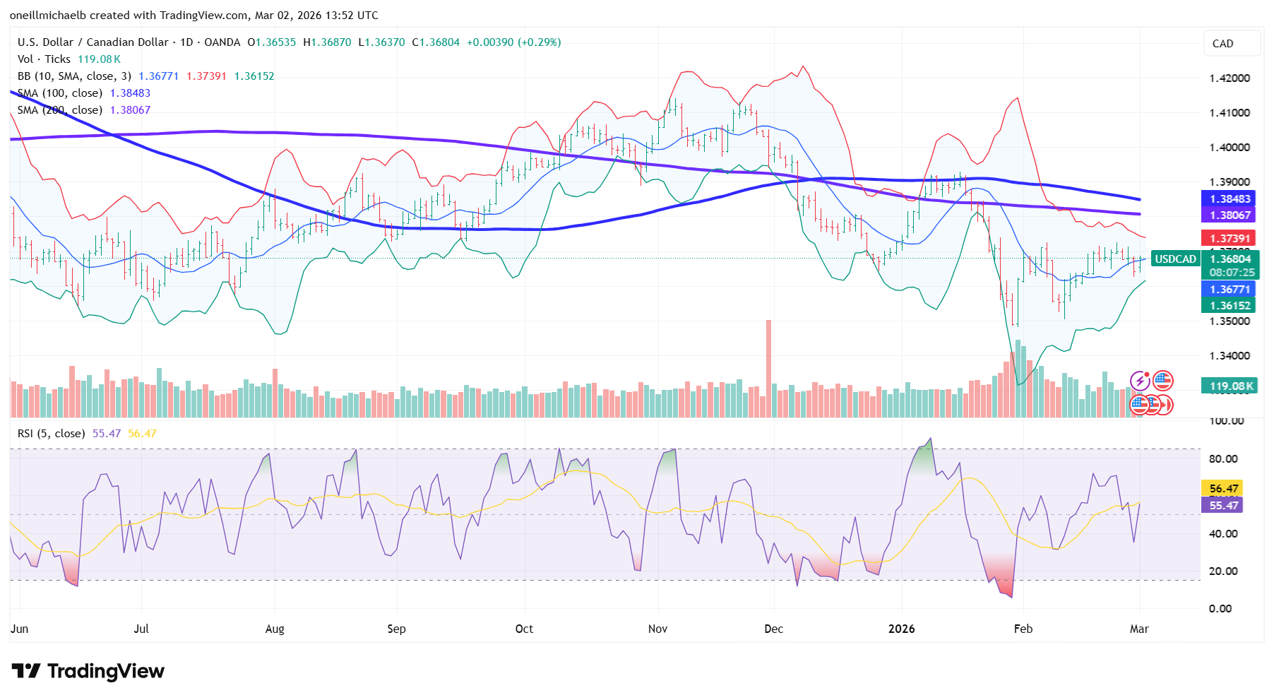This screenshot has height=700, width=1274.
Task: Click the U.S. Dollar / Canadian Dollar title
Action: tap(93, 42)
